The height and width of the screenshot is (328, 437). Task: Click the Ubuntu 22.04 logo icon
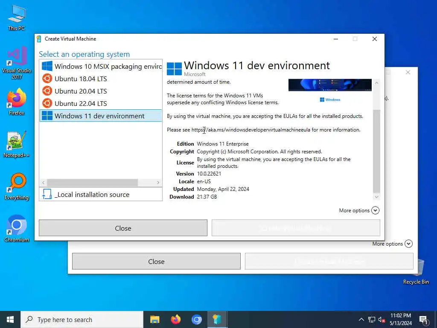pos(47,103)
